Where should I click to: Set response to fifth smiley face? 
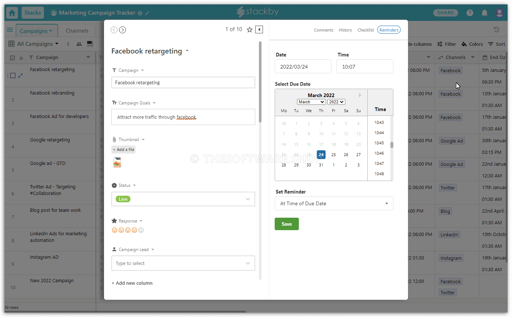141,230
